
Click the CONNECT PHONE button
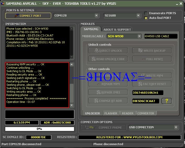103,128
